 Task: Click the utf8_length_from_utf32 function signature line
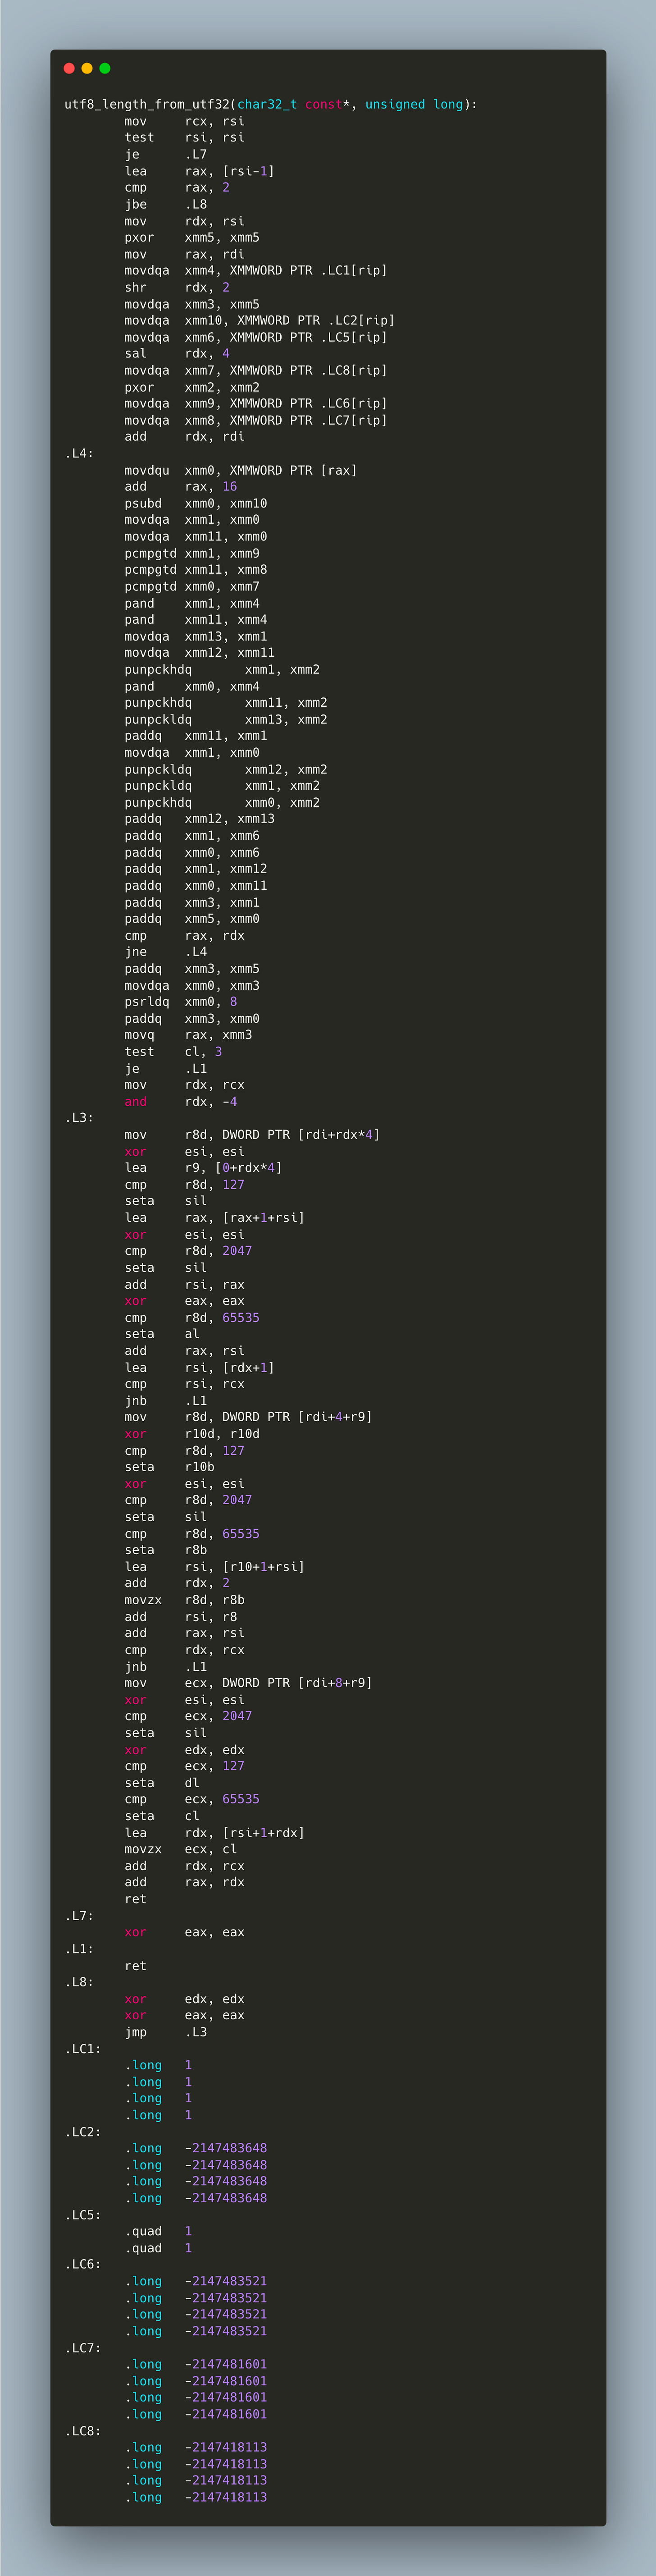tap(271, 104)
